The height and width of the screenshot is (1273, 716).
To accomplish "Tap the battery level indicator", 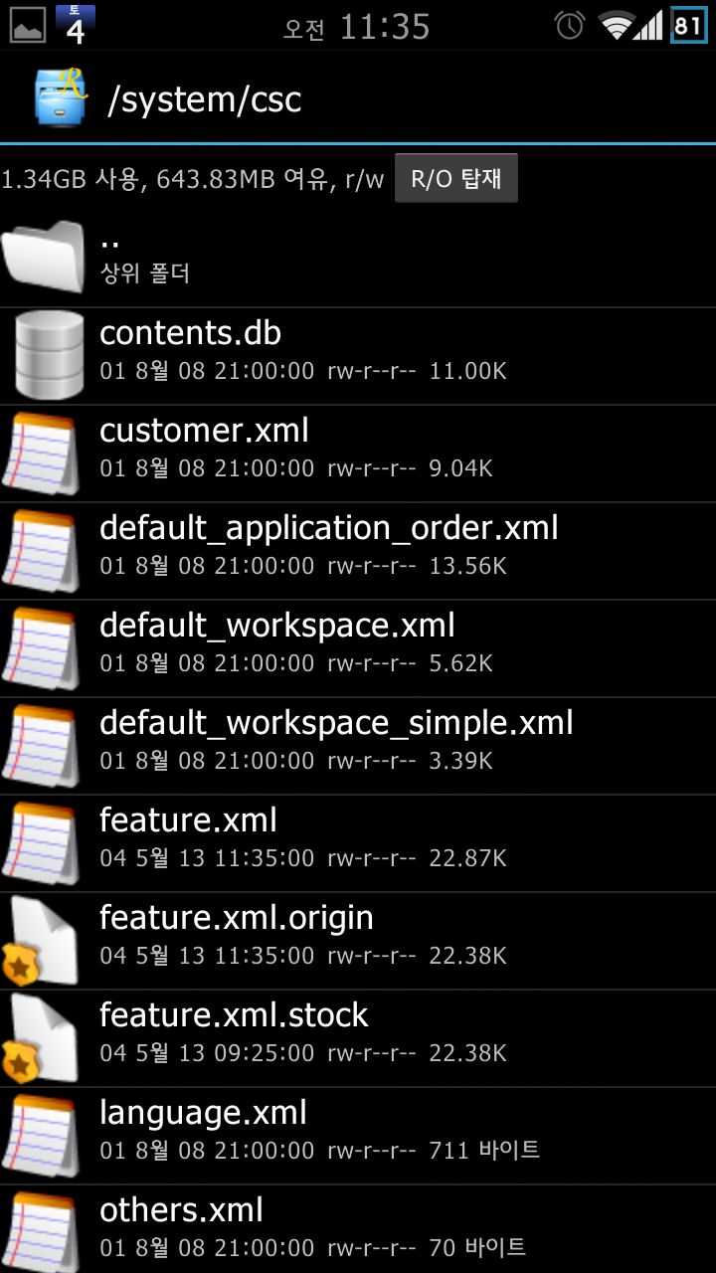I will point(688,26).
